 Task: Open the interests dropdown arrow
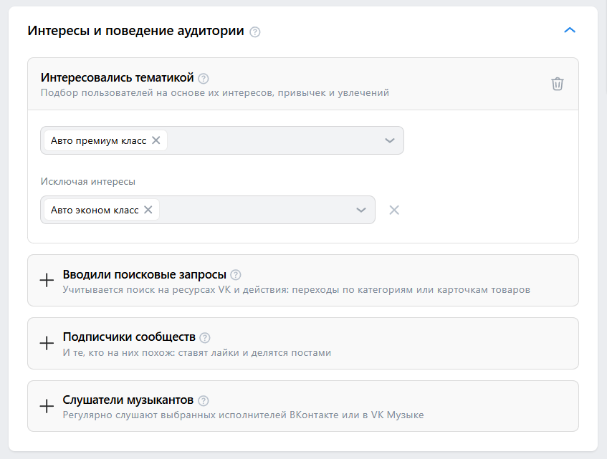click(x=390, y=140)
